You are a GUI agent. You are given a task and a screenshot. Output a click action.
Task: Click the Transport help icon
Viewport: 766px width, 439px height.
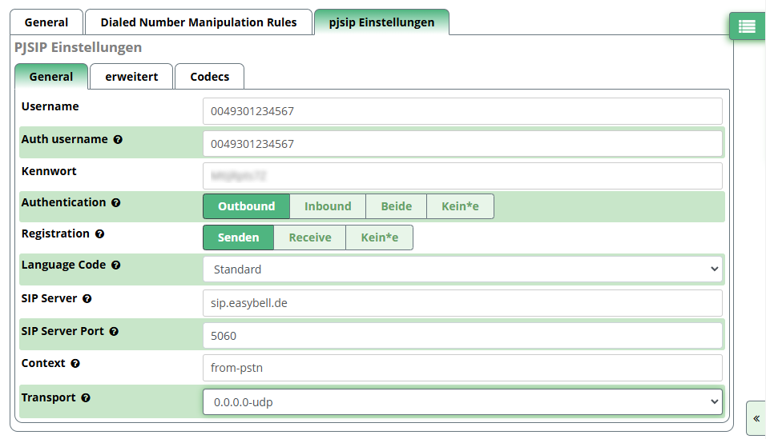(86, 398)
